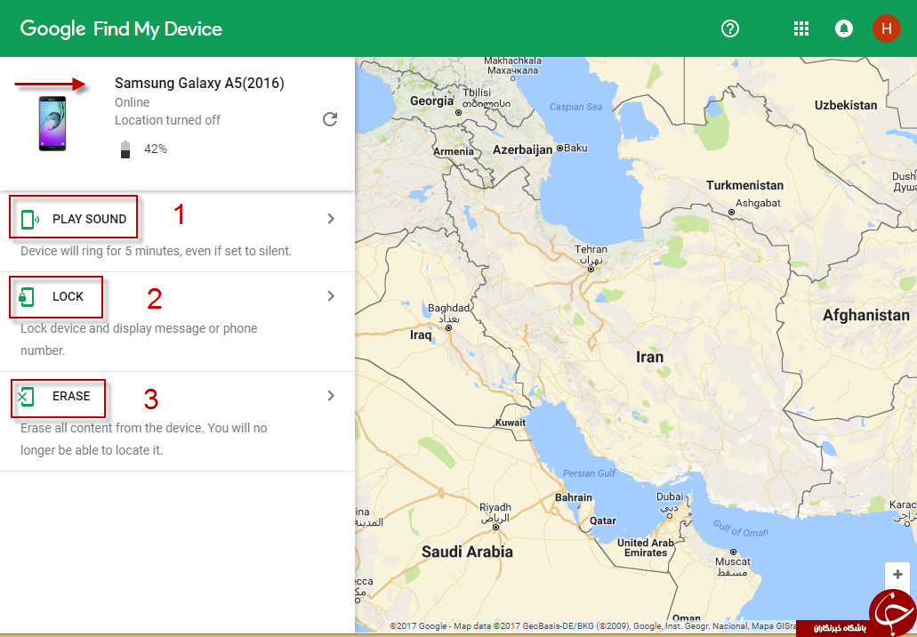Choose LOCK to secure the device
917x637 pixels.
pos(68,296)
